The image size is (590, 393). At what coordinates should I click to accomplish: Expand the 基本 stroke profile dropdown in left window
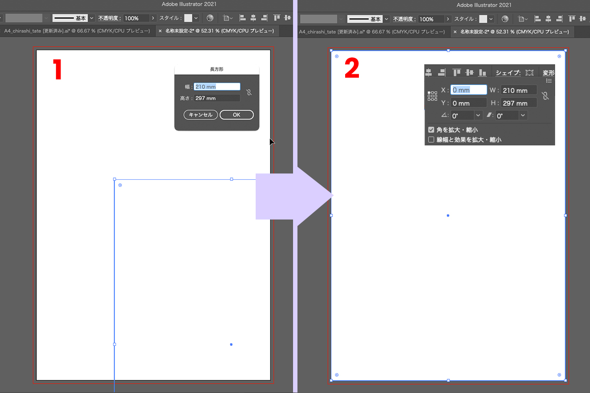click(92, 18)
